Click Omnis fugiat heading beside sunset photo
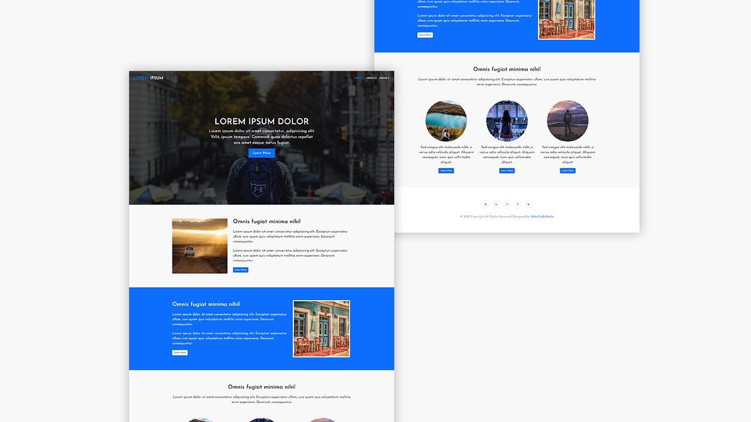The width and height of the screenshot is (751, 422). click(267, 222)
